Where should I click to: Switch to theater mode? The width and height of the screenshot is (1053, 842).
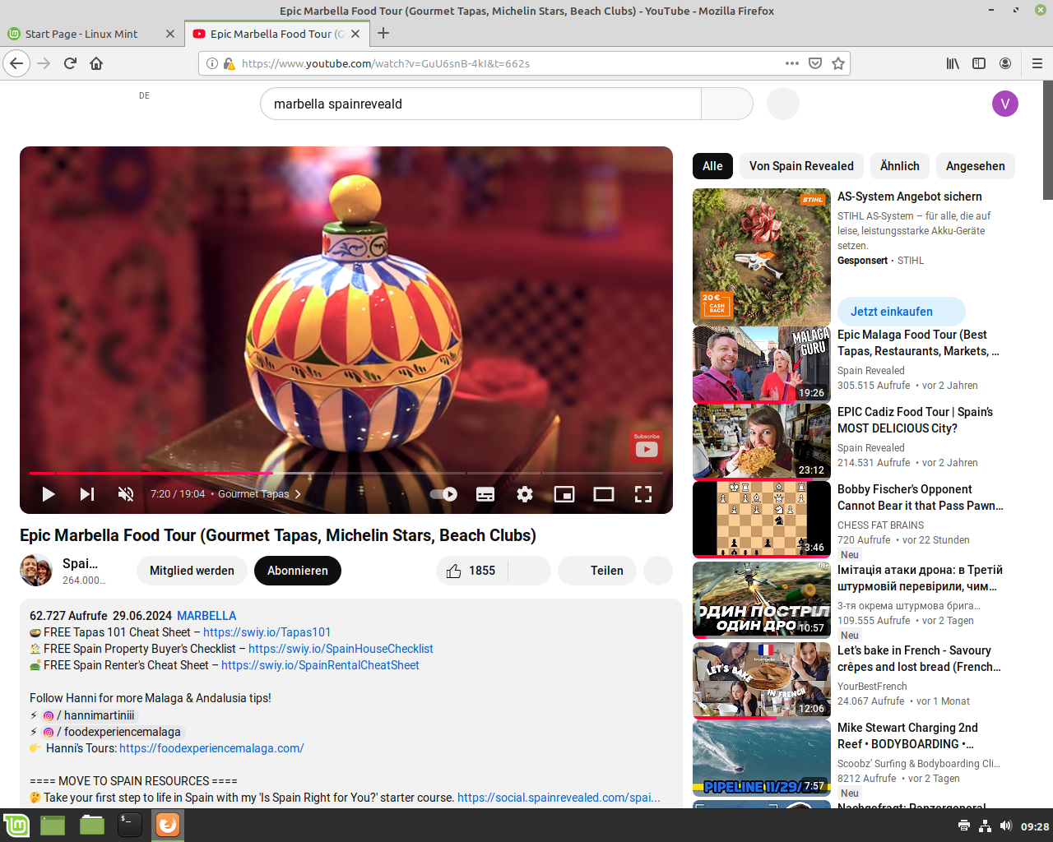pyautogui.click(x=604, y=494)
